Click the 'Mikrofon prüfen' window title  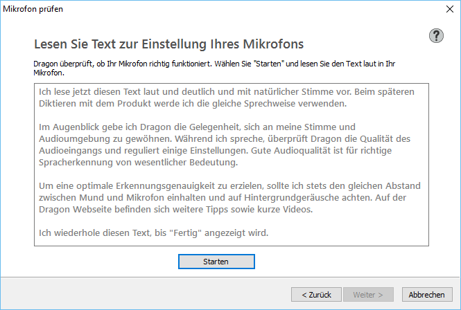(x=33, y=9)
